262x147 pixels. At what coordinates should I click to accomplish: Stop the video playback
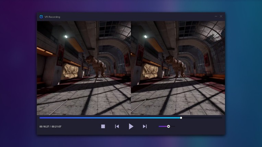pos(103,126)
